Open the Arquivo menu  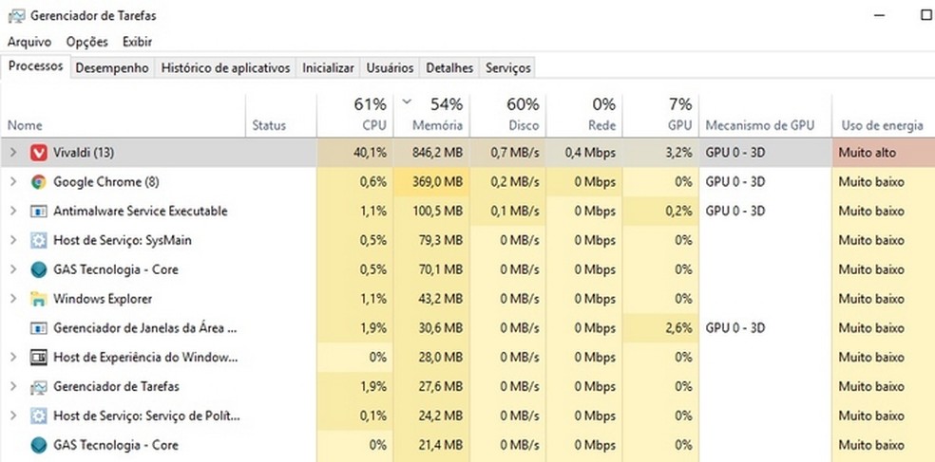29,42
